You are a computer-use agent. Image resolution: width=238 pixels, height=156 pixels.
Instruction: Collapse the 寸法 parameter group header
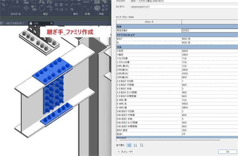[149, 47]
